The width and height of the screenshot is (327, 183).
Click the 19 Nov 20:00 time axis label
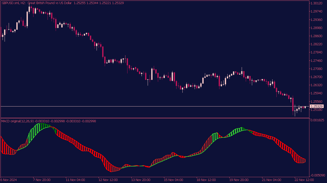coord(239,180)
